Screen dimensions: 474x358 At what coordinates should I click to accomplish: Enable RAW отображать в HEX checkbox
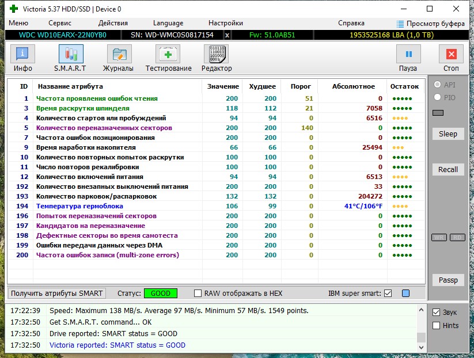198,294
